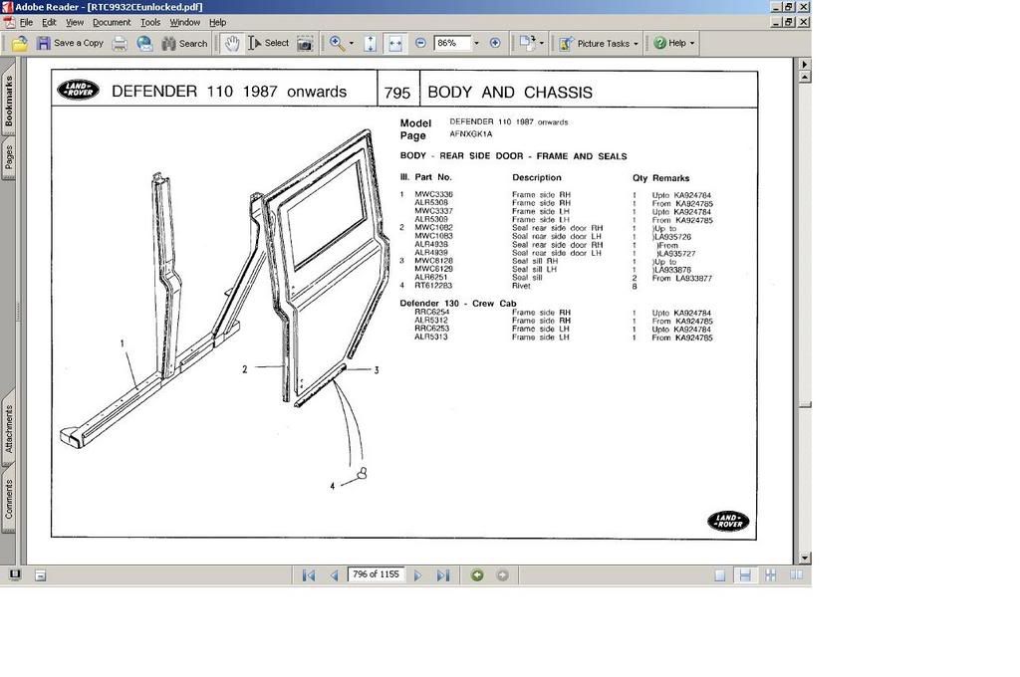Click the Print icon in toolbar
This screenshot has width=1020, height=677.
(120, 44)
